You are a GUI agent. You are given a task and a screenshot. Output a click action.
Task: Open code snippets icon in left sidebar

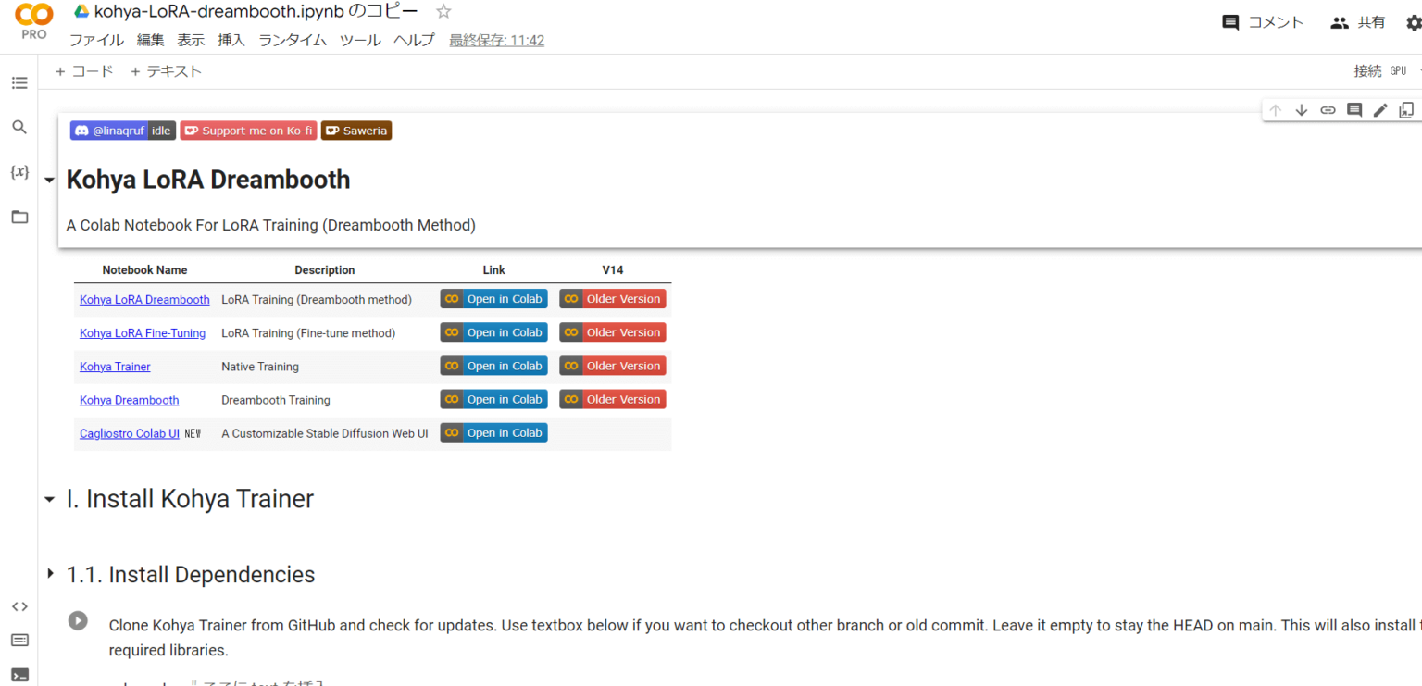point(19,607)
